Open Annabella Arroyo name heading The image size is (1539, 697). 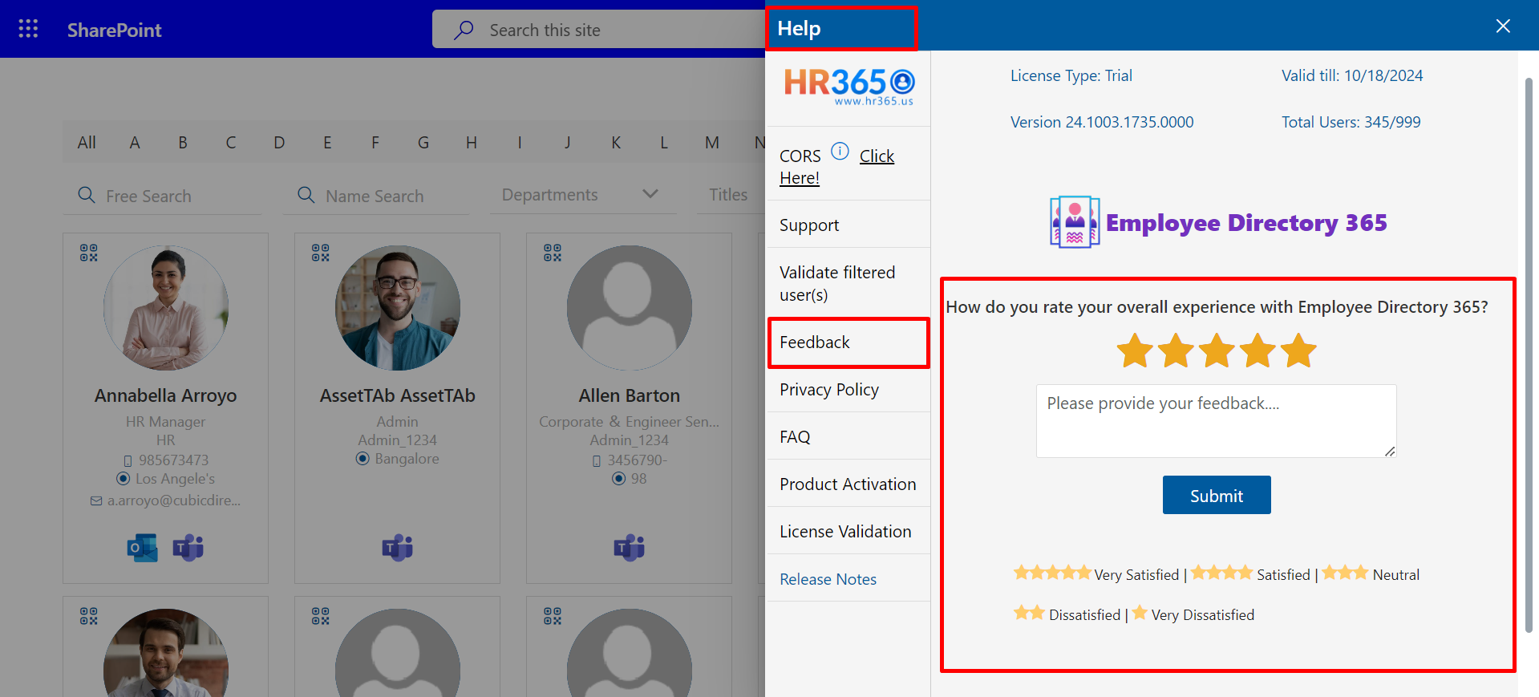point(166,395)
